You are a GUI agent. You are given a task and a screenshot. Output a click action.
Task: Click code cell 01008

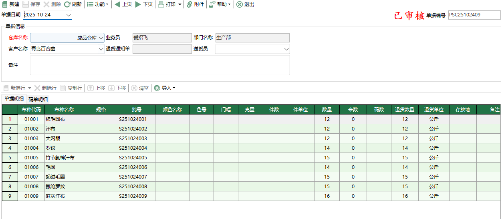31,186
